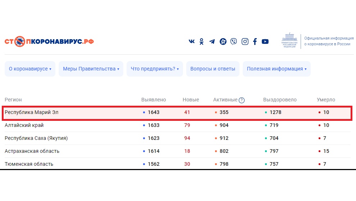Image resolution: width=356 pixels, height=201 pixels.
Task: Click the round film-reel social icon
Action: coord(223,41)
